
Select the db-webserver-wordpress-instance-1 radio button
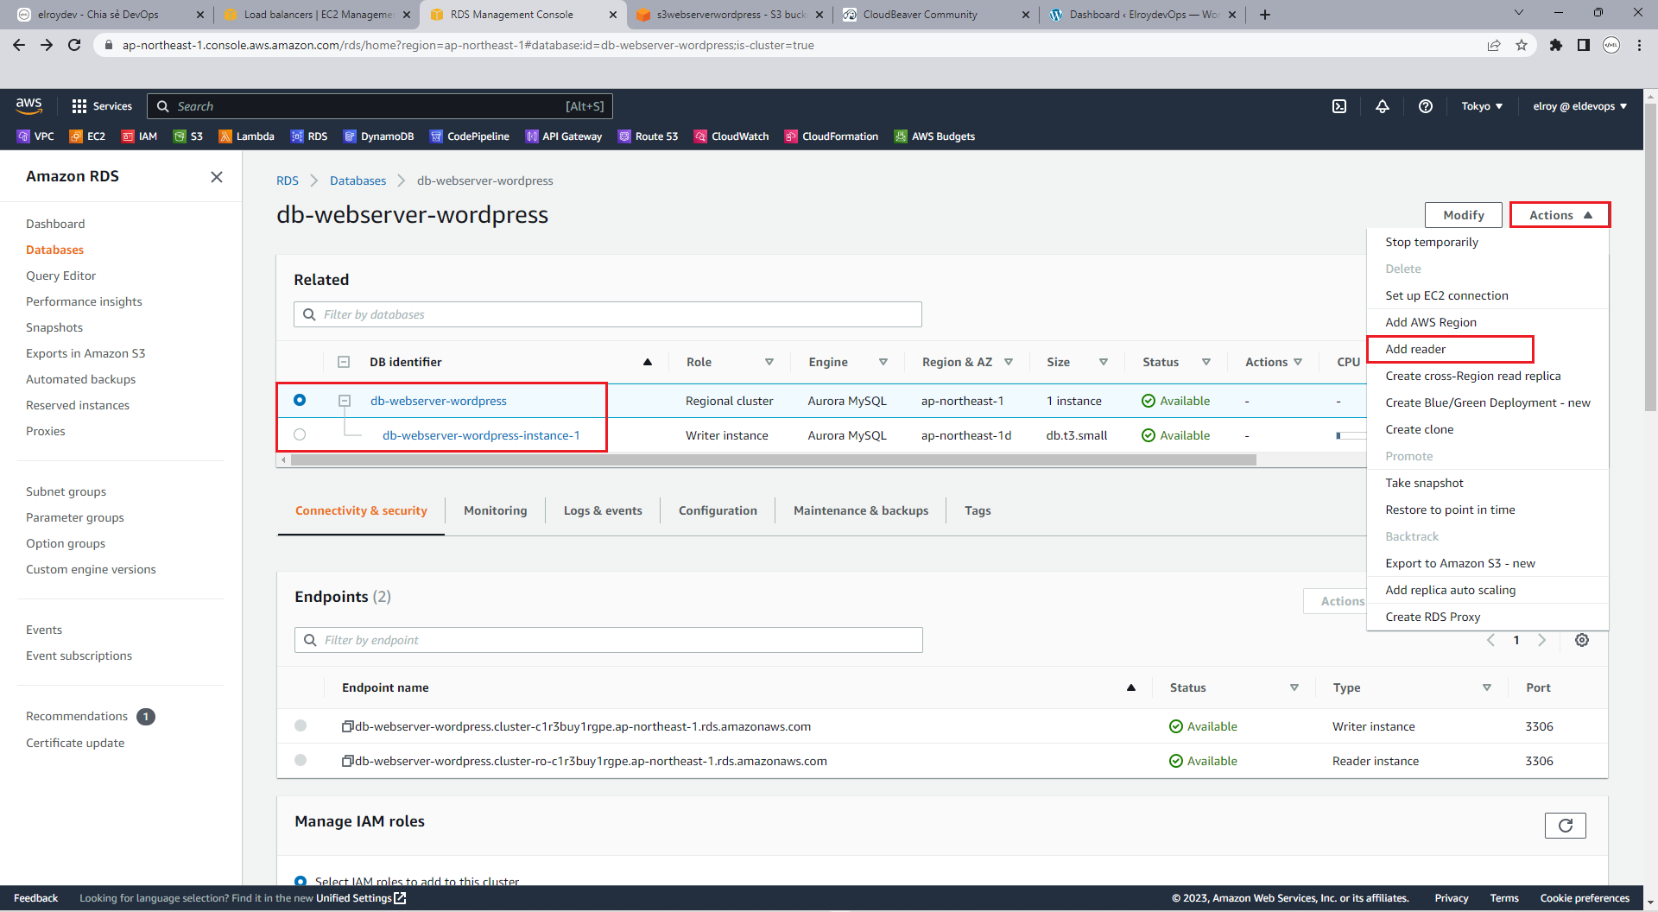(300, 434)
